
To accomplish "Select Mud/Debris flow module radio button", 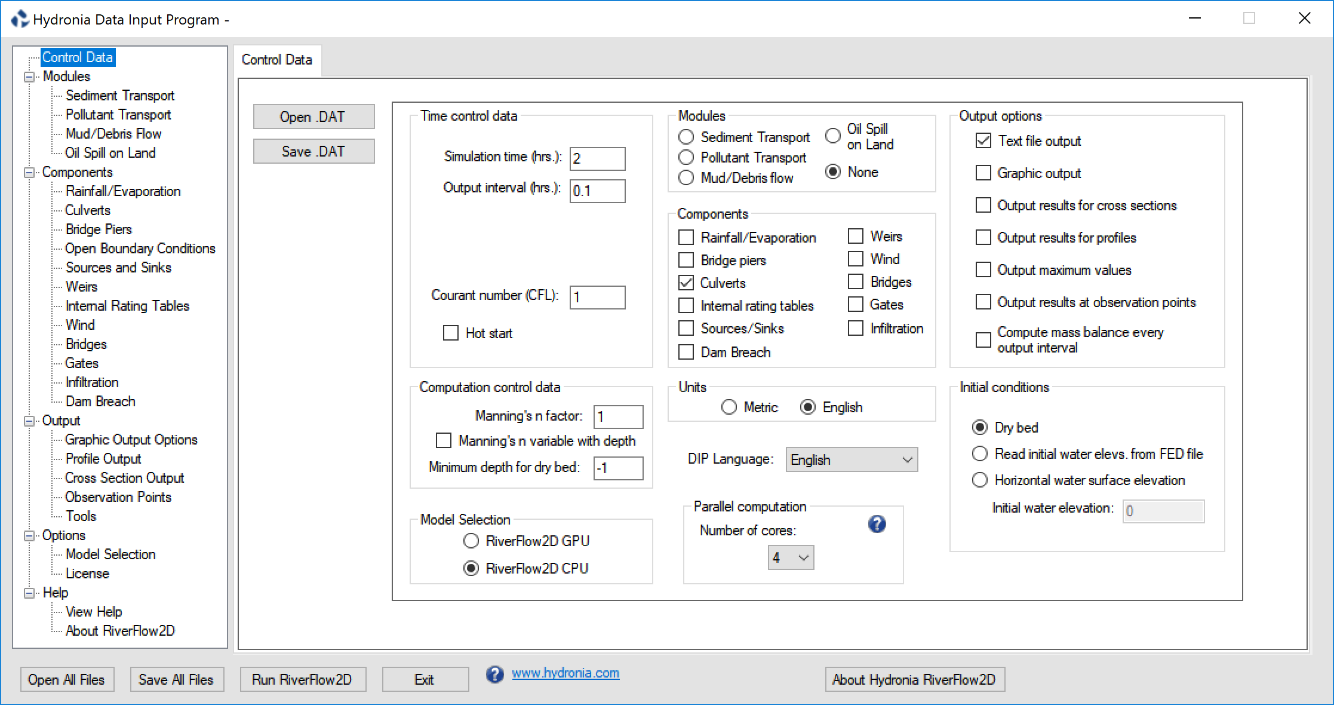I will 686,177.
